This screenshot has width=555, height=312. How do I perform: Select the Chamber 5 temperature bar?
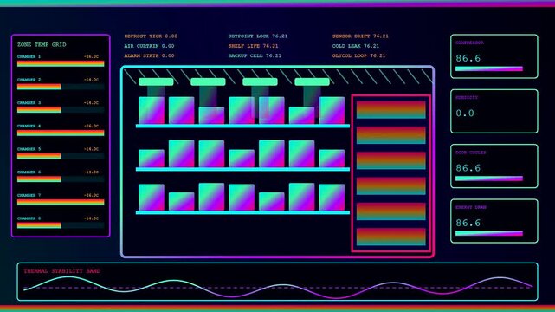tap(61, 156)
